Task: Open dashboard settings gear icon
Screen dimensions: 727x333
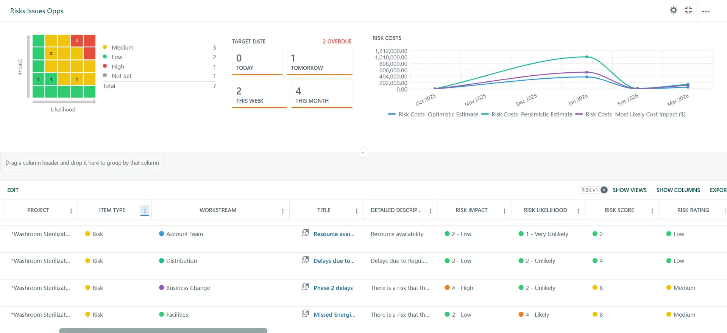Action: click(673, 10)
